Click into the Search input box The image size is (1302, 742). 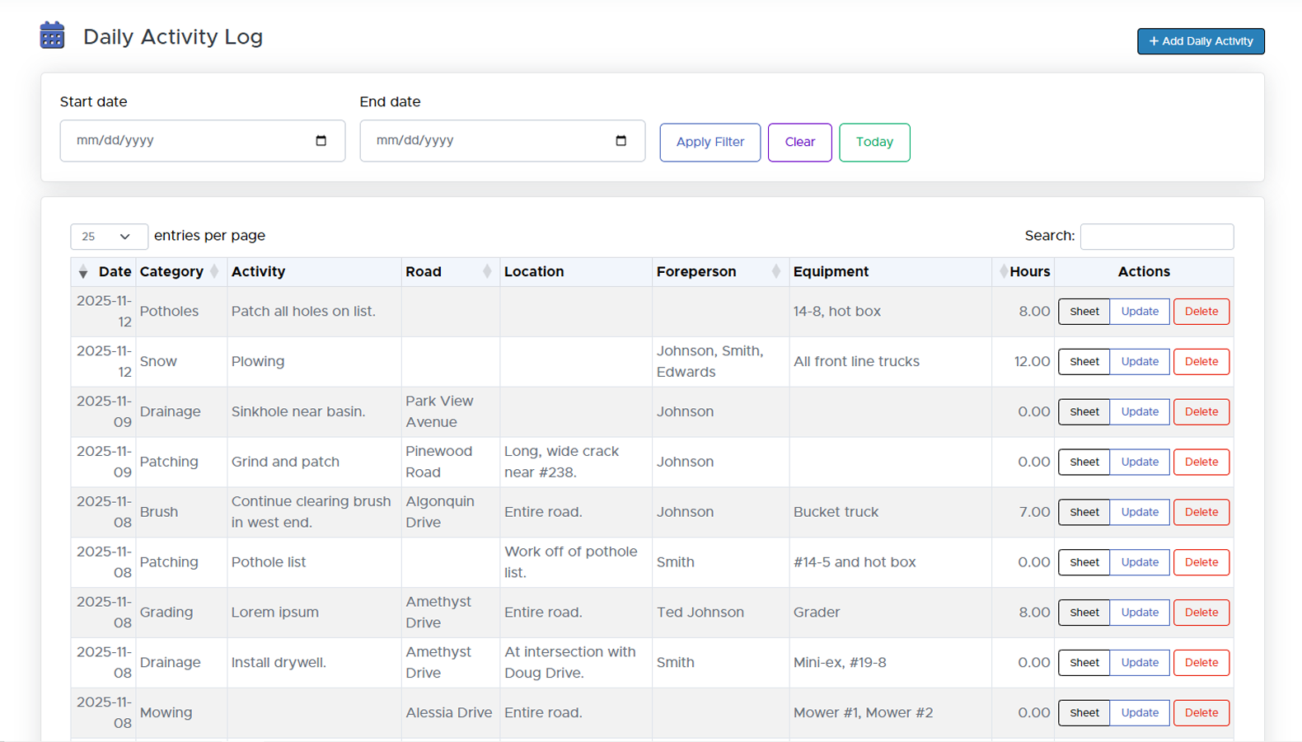coord(1156,237)
